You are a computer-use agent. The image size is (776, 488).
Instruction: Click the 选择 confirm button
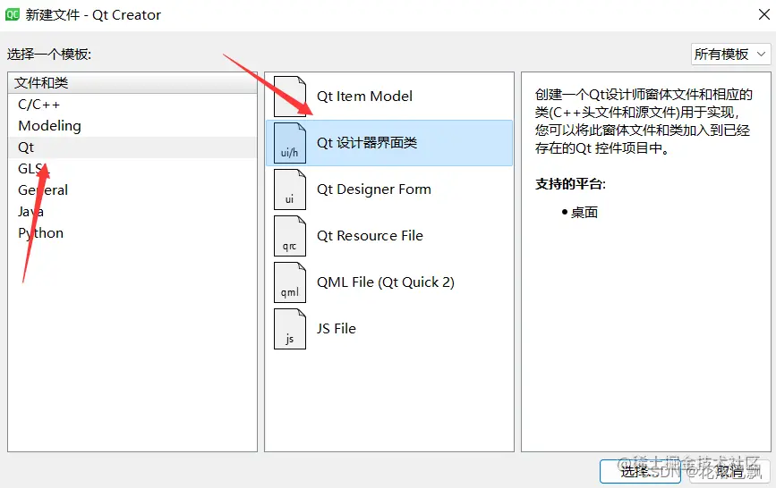click(x=640, y=472)
